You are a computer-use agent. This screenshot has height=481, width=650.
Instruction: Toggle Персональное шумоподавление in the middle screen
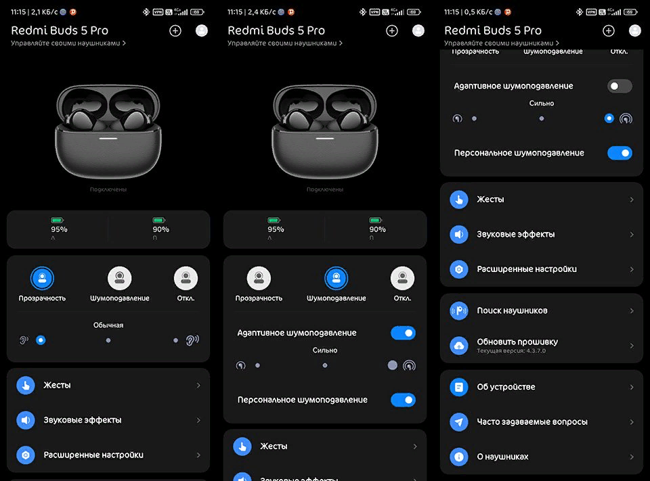coord(403,400)
